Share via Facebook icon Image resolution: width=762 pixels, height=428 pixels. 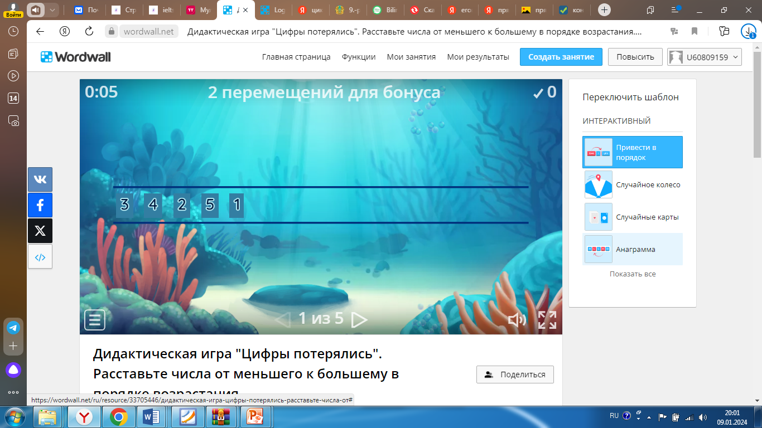pyautogui.click(x=40, y=205)
